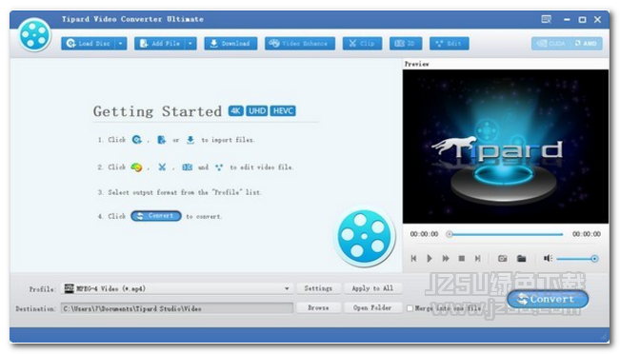Screen dimensions: 620x354
Task: Click the UHD badge
Action: pyautogui.click(x=257, y=111)
